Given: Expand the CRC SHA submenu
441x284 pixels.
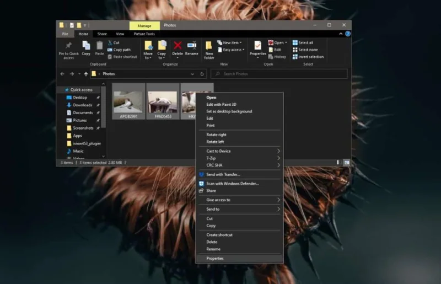Looking at the screenshot, I should pos(240,165).
